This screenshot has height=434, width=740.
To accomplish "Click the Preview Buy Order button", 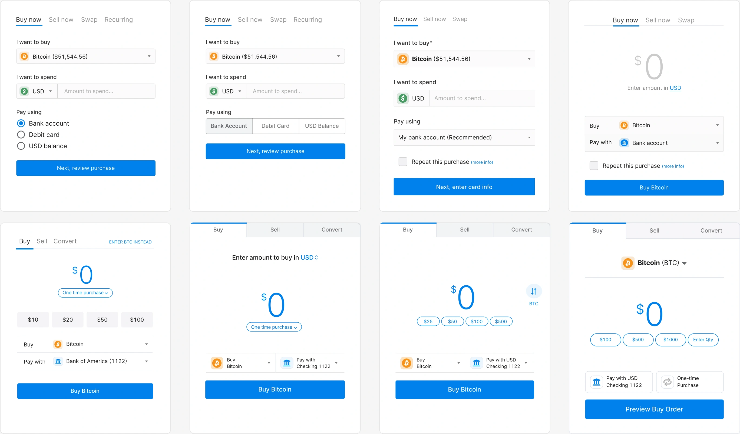I will coord(654,409).
